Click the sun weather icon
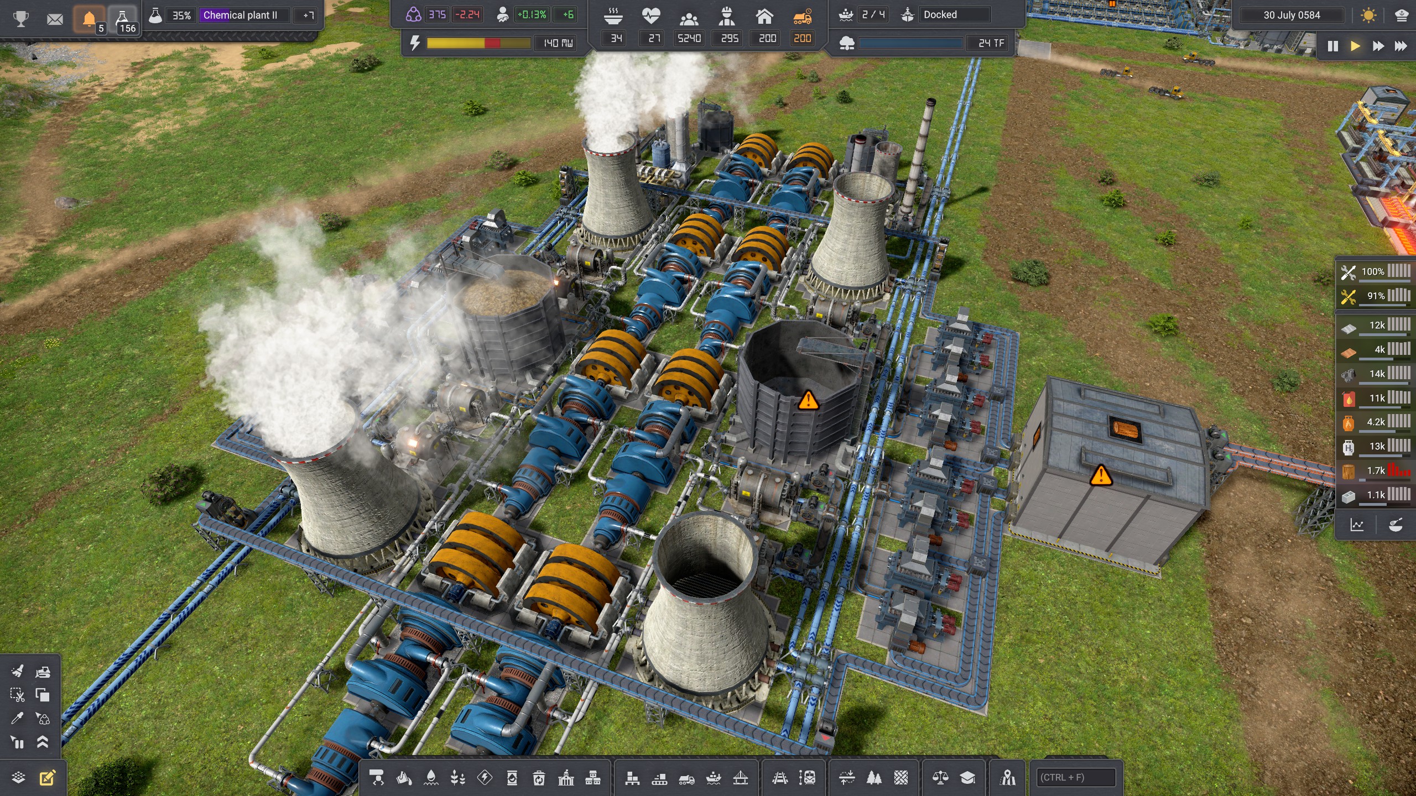This screenshot has height=796, width=1416. click(x=1369, y=15)
